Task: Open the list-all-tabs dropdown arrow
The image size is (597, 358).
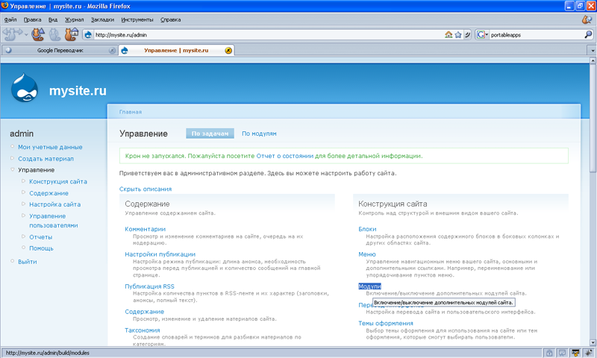Action: coord(592,50)
